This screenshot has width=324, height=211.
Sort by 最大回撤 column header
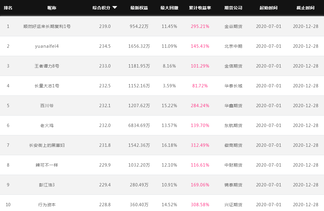tap(169, 8)
